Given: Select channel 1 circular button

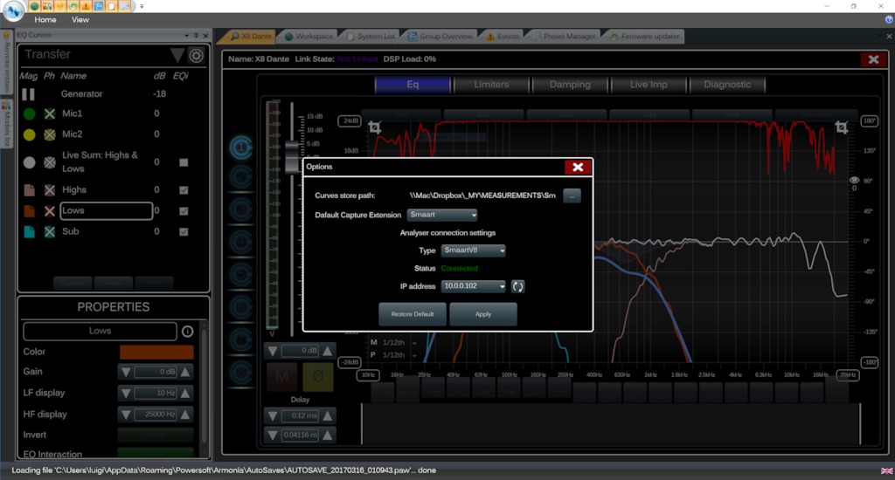Looking at the screenshot, I should (241, 147).
